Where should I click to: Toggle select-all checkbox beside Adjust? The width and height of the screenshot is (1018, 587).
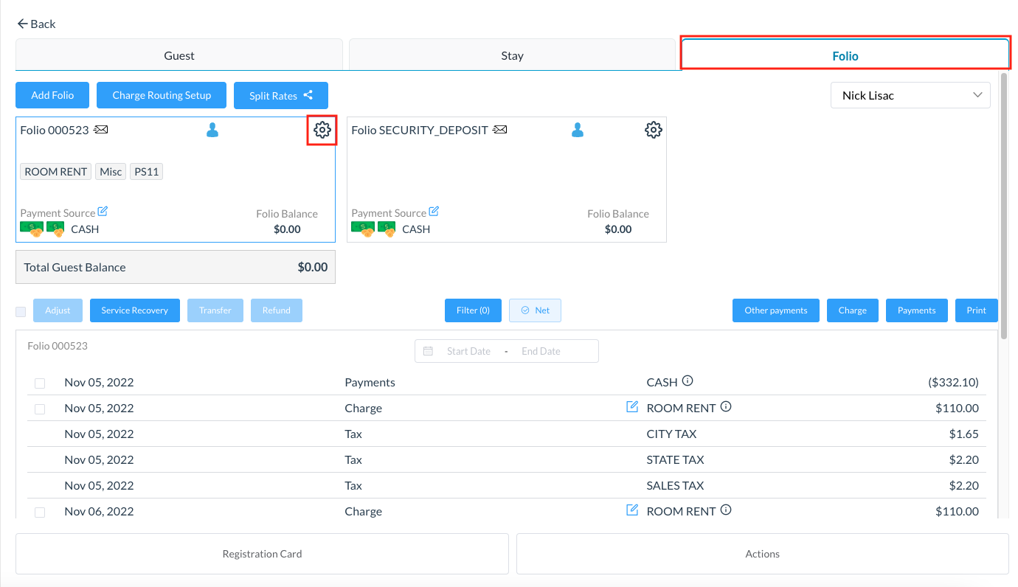21,311
